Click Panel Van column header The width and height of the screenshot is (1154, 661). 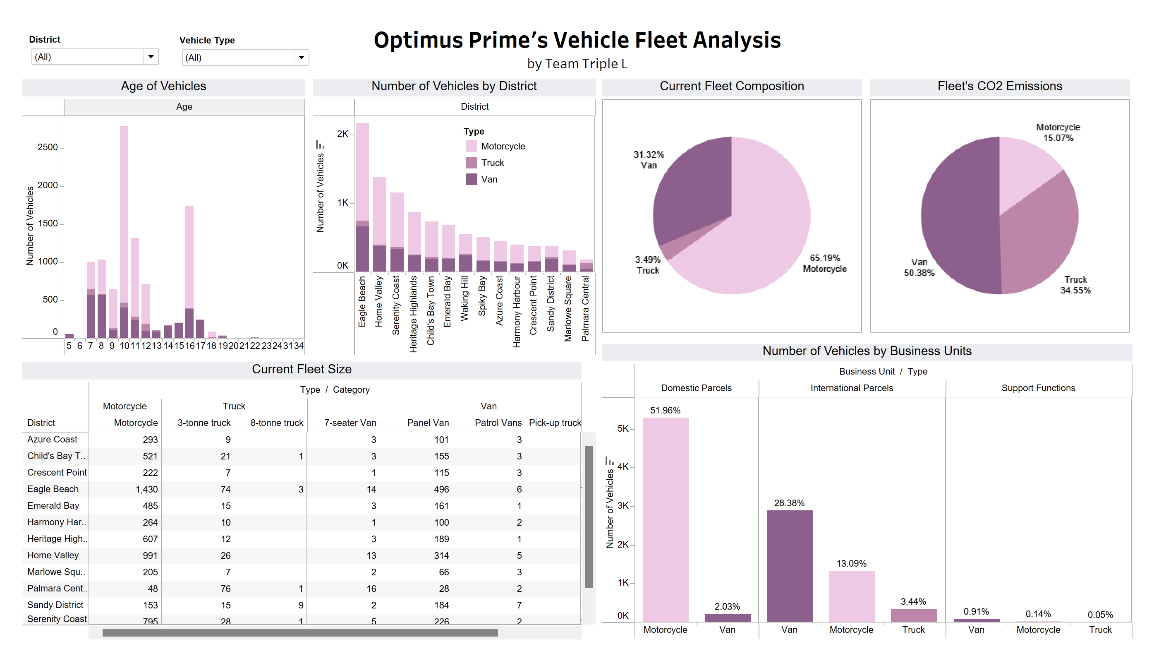click(428, 423)
